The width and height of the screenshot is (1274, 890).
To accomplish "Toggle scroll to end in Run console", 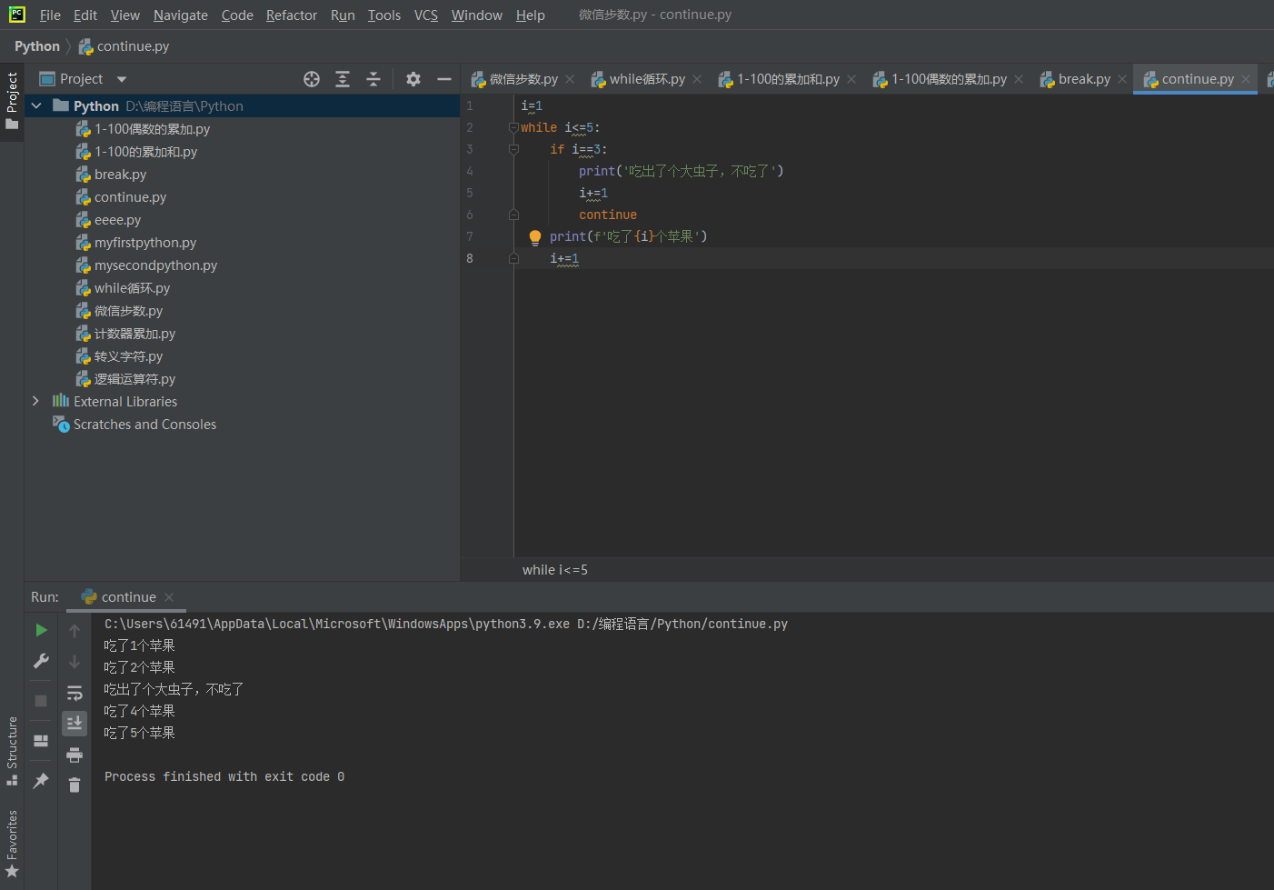I will pyautogui.click(x=75, y=723).
